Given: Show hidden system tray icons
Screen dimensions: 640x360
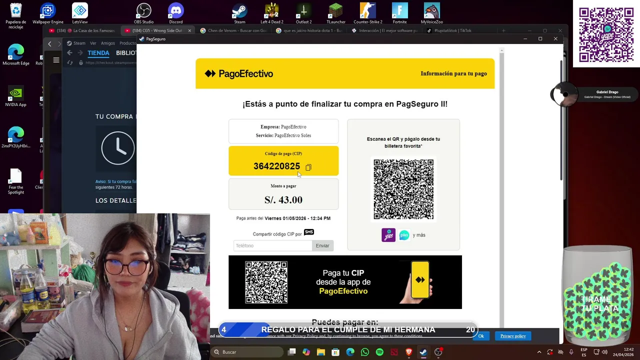Looking at the screenshot, I should pos(539,352).
